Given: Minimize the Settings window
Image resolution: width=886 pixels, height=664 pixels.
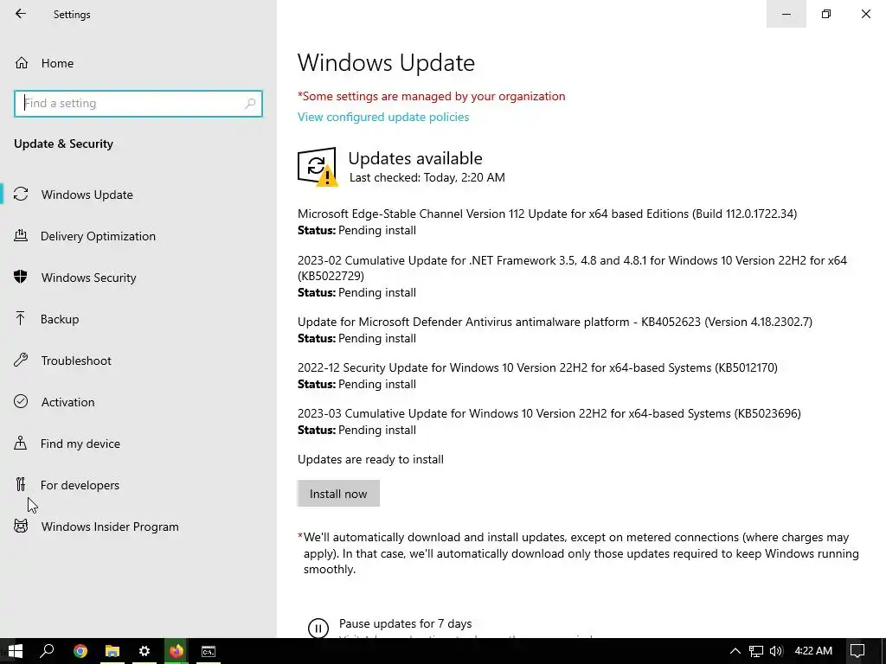Looking at the screenshot, I should (x=786, y=14).
